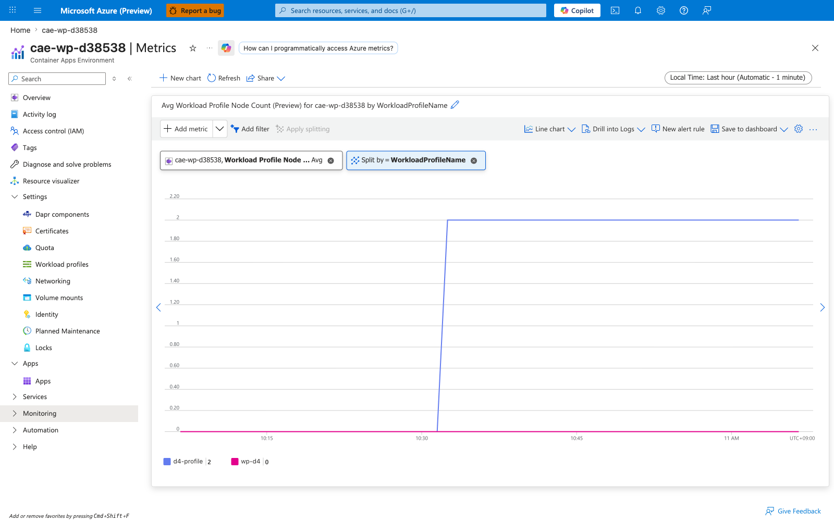
Task: Close the Metrics blade
Action: pos(815,48)
